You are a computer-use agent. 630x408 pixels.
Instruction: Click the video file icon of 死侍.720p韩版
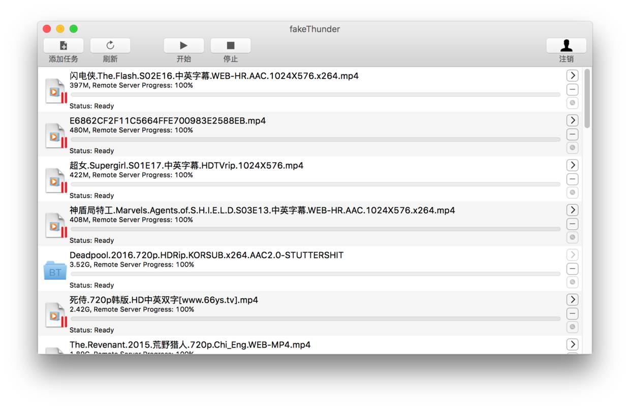(55, 315)
